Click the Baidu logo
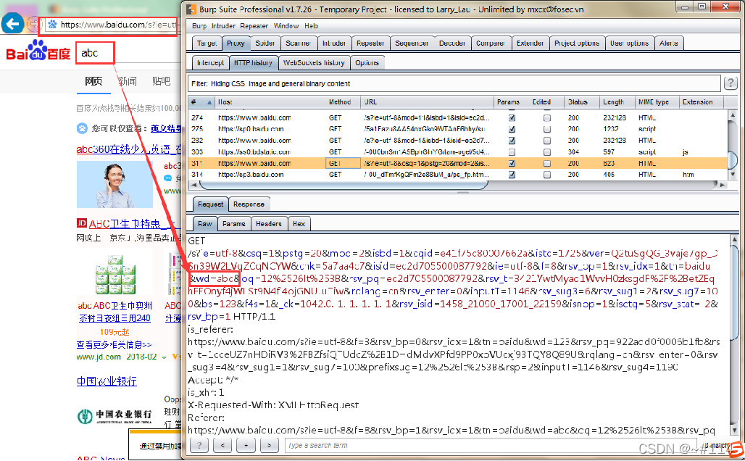Screen dimensions: 745x461 (x=38, y=51)
